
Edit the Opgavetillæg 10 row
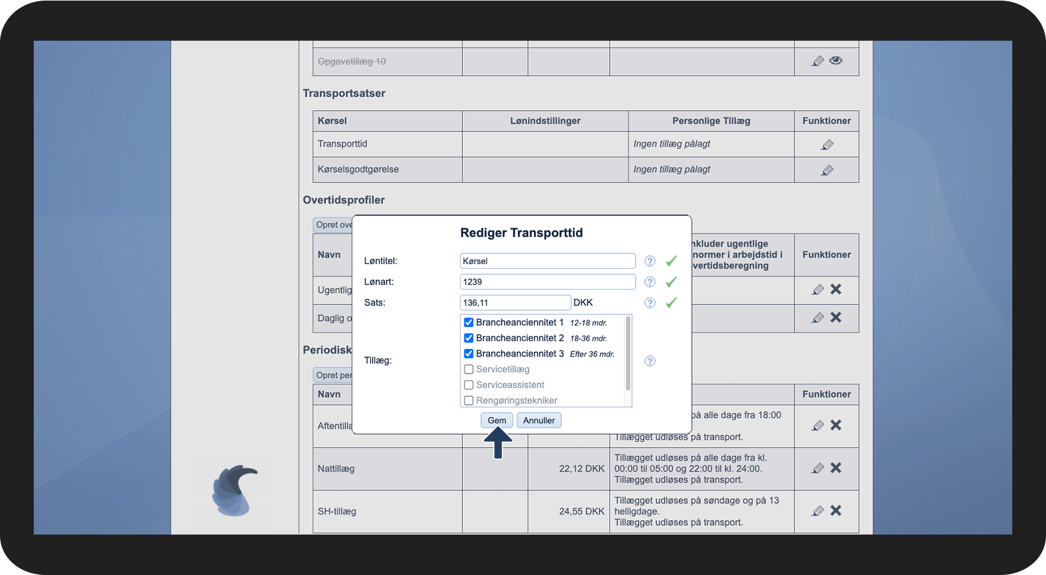[x=818, y=61]
